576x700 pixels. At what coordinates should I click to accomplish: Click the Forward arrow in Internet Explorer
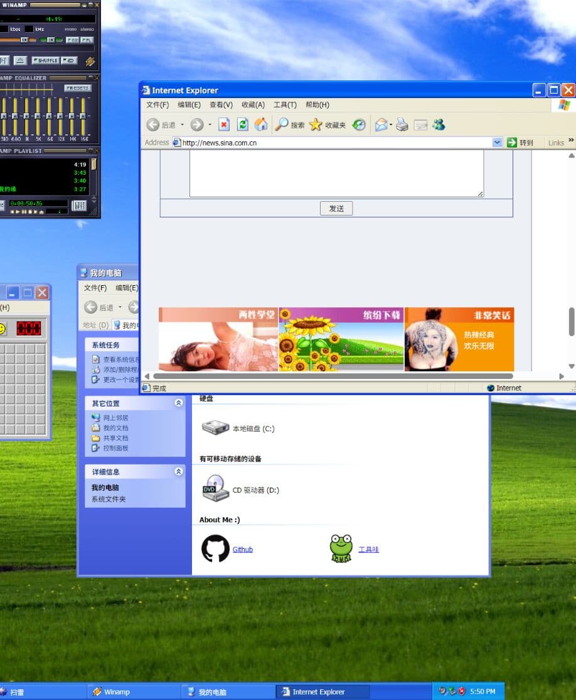196,125
